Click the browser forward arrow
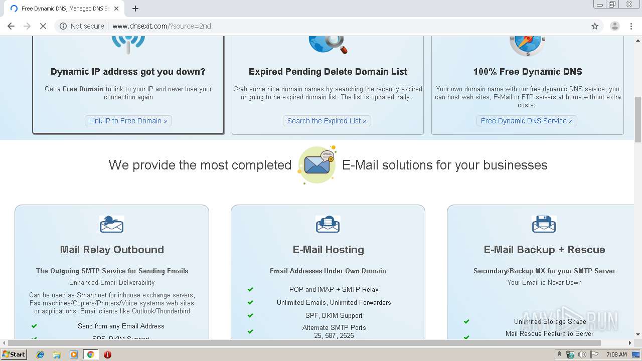 coord(27,26)
